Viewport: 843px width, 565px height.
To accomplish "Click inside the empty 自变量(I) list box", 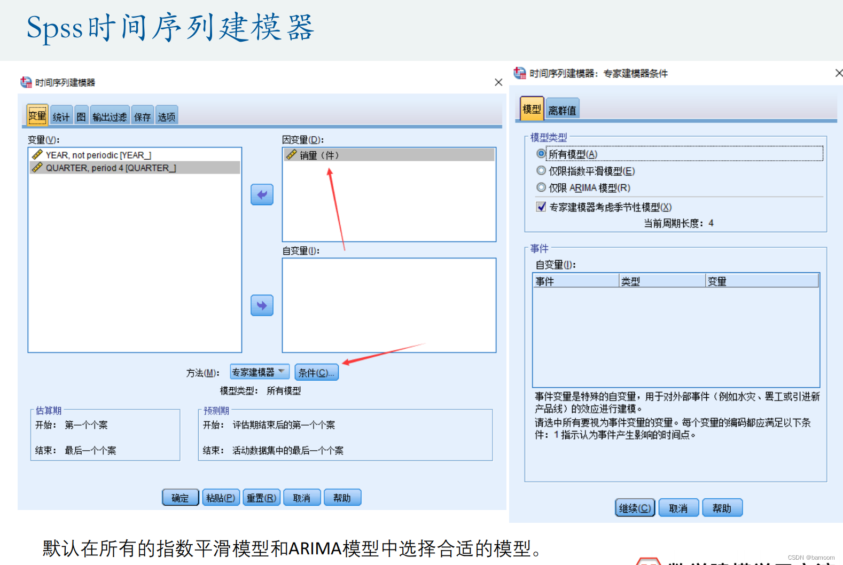I will tap(389, 305).
